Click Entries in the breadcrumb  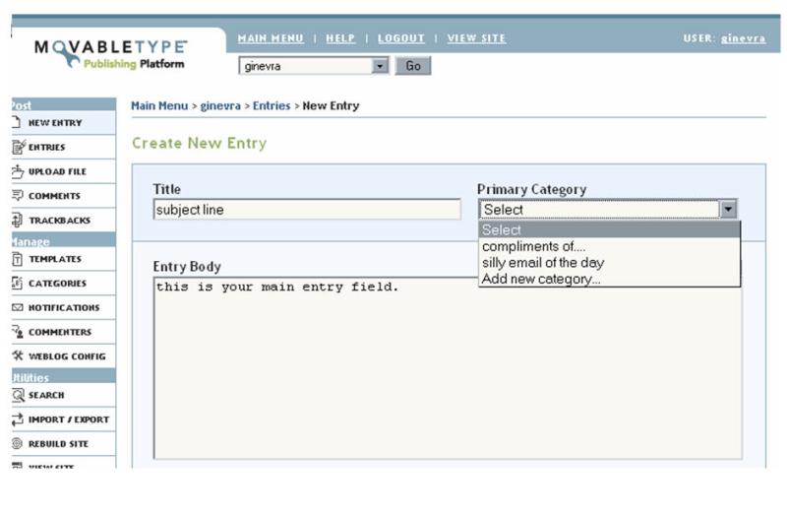point(272,105)
